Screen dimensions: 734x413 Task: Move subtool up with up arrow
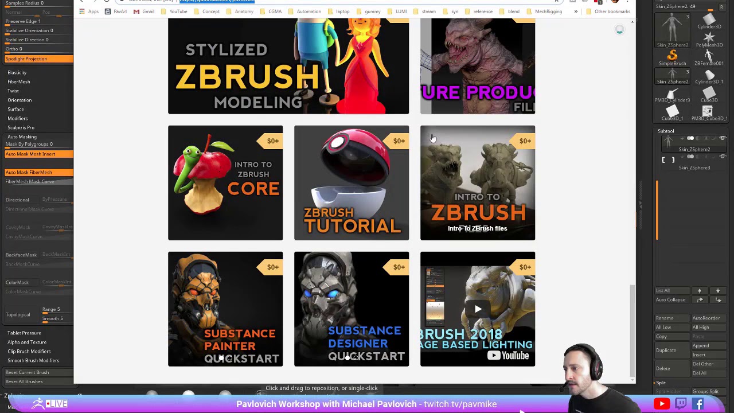pyautogui.click(x=700, y=291)
